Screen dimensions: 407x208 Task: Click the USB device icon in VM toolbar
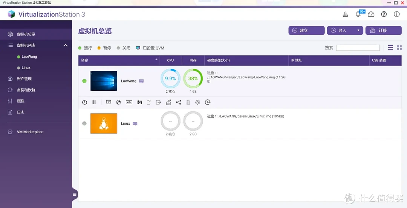tap(129, 102)
